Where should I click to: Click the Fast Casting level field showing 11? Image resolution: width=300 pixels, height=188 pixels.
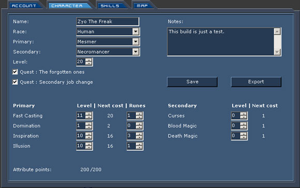coord(81,116)
